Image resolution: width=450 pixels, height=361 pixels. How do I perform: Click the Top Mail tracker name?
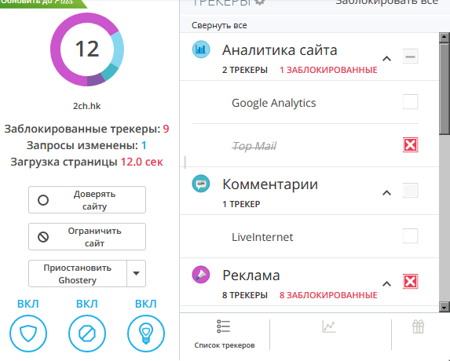(x=254, y=146)
